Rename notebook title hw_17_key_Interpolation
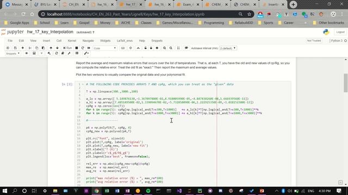Viewport: 348px width, 195px height. click(50, 32)
